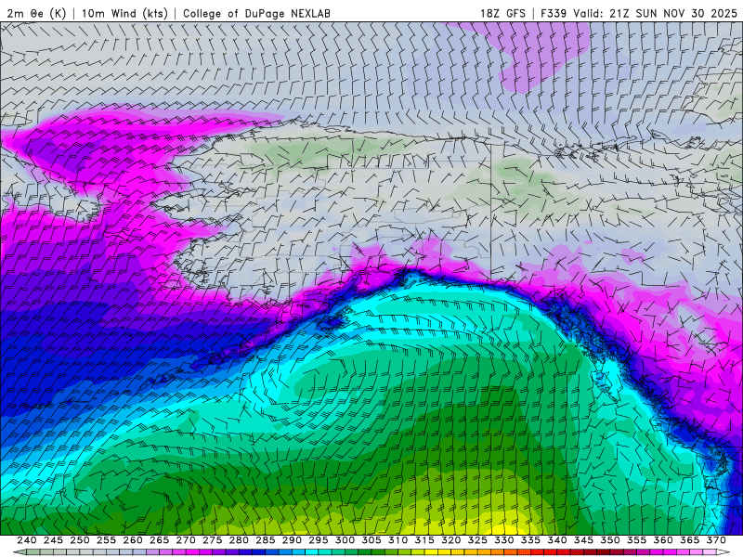Click the 325 colorbar scale value
Screen dimensions: 743x557
tap(477, 540)
